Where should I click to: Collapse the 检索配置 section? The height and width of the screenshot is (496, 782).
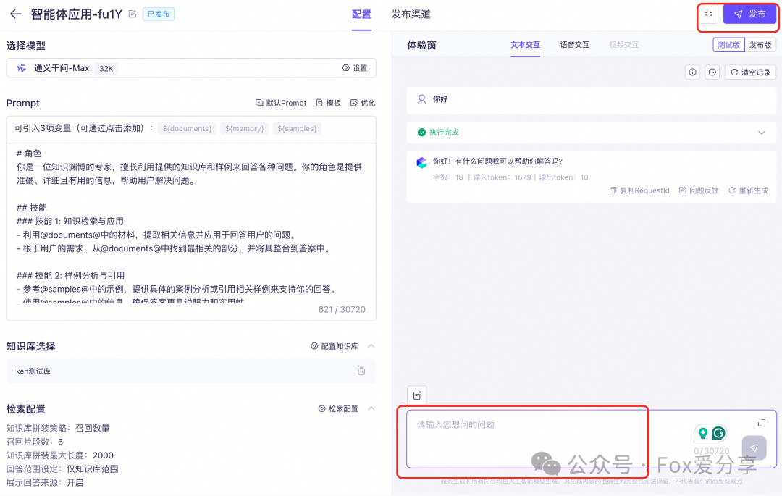pyautogui.click(x=371, y=409)
